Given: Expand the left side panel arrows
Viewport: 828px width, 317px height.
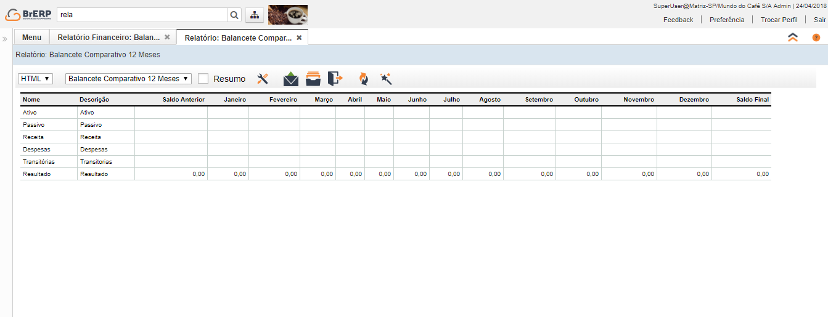Looking at the screenshot, I should pyautogui.click(x=5, y=39).
